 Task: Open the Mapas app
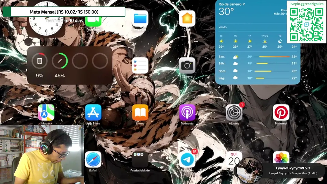pos(46,112)
